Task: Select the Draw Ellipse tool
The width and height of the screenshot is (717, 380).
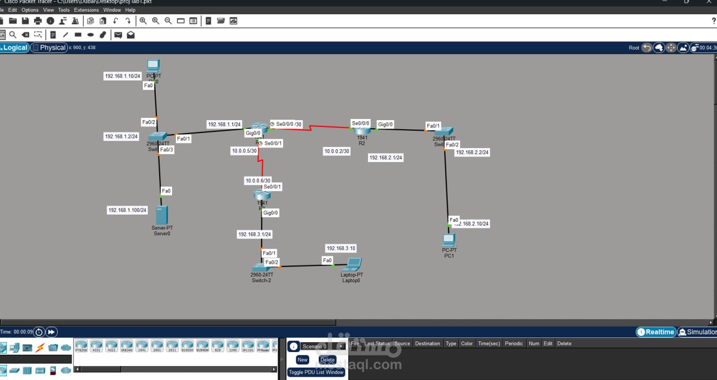Action: pos(90,35)
